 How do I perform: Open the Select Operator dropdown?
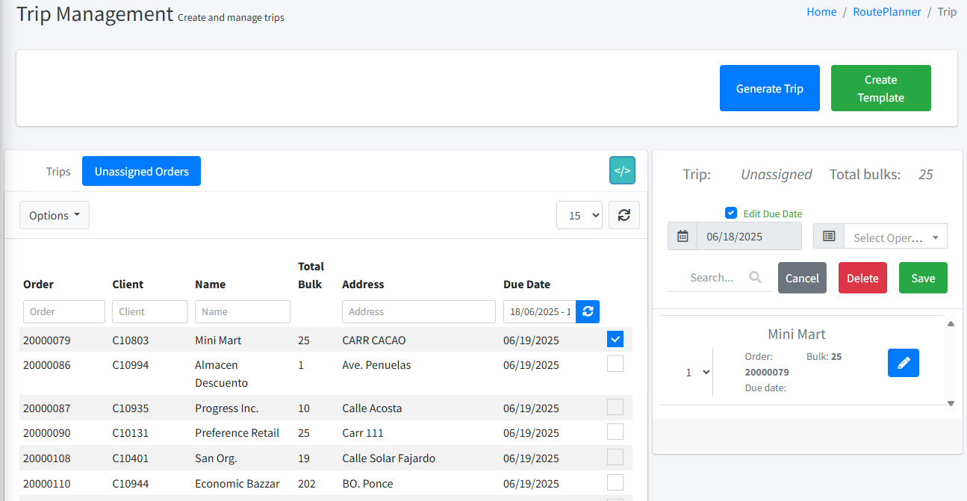(x=895, y=237)
